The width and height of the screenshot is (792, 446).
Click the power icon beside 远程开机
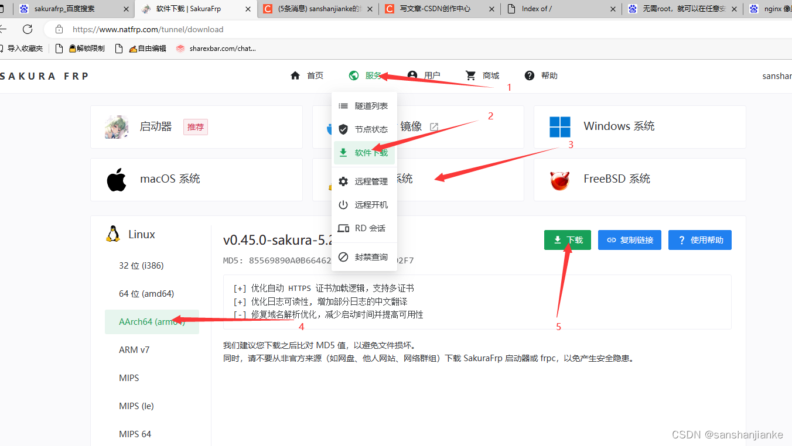pyautogui.click(x=343, y=205)
